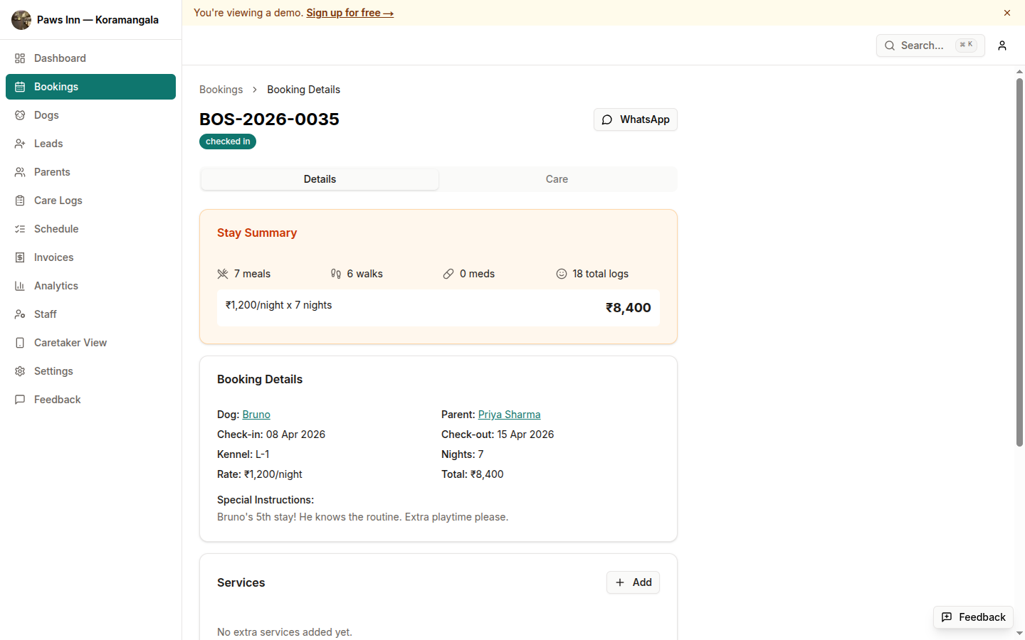Open the Leads section icon
This screenshot has width=1025, height=640.
(x=21, y=143)
